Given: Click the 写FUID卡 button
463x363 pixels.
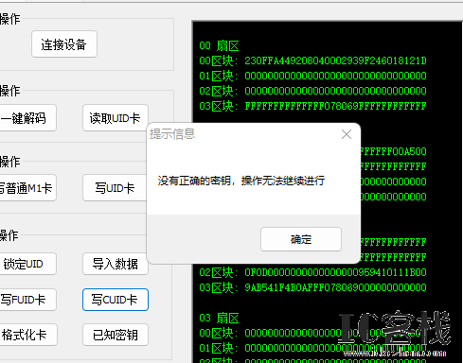Looking at the screenshot, I should click(x=27, y=300).
